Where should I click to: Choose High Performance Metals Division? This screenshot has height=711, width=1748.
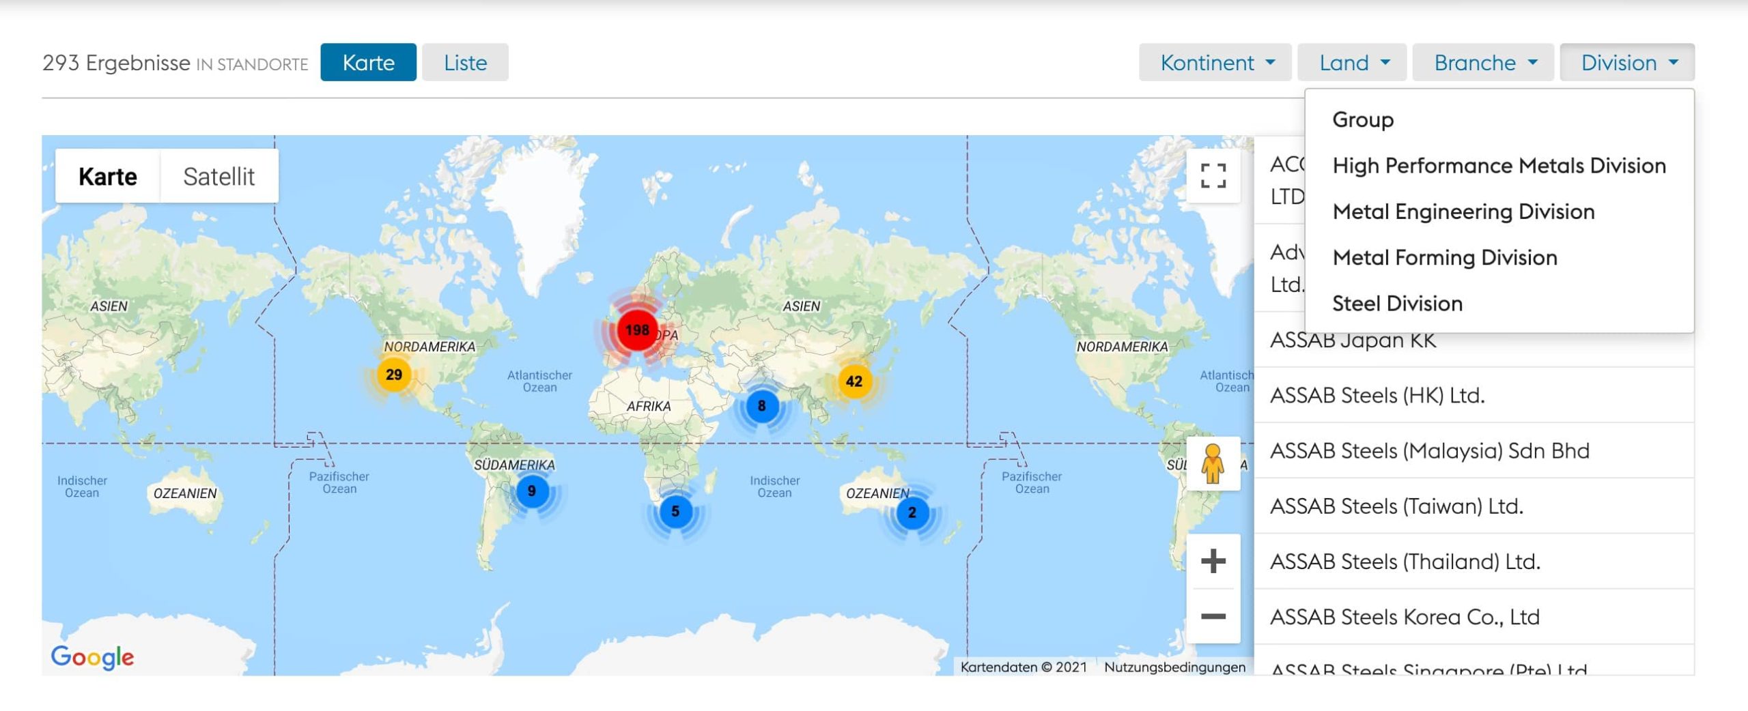pyautogui.click(x=1499, y=165)
